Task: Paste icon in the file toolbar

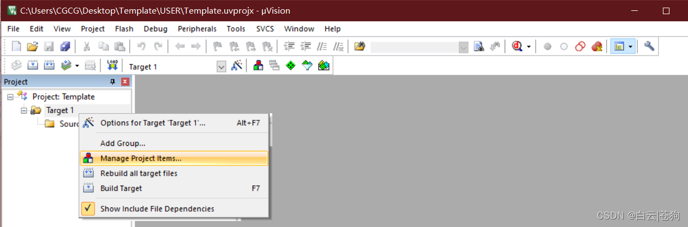Action: pos(119,47)
